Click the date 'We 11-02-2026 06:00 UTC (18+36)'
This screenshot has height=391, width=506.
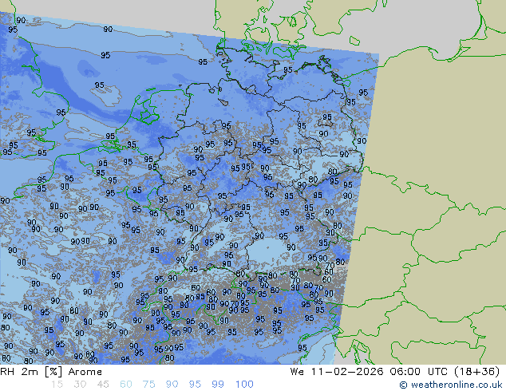[395, 372]
